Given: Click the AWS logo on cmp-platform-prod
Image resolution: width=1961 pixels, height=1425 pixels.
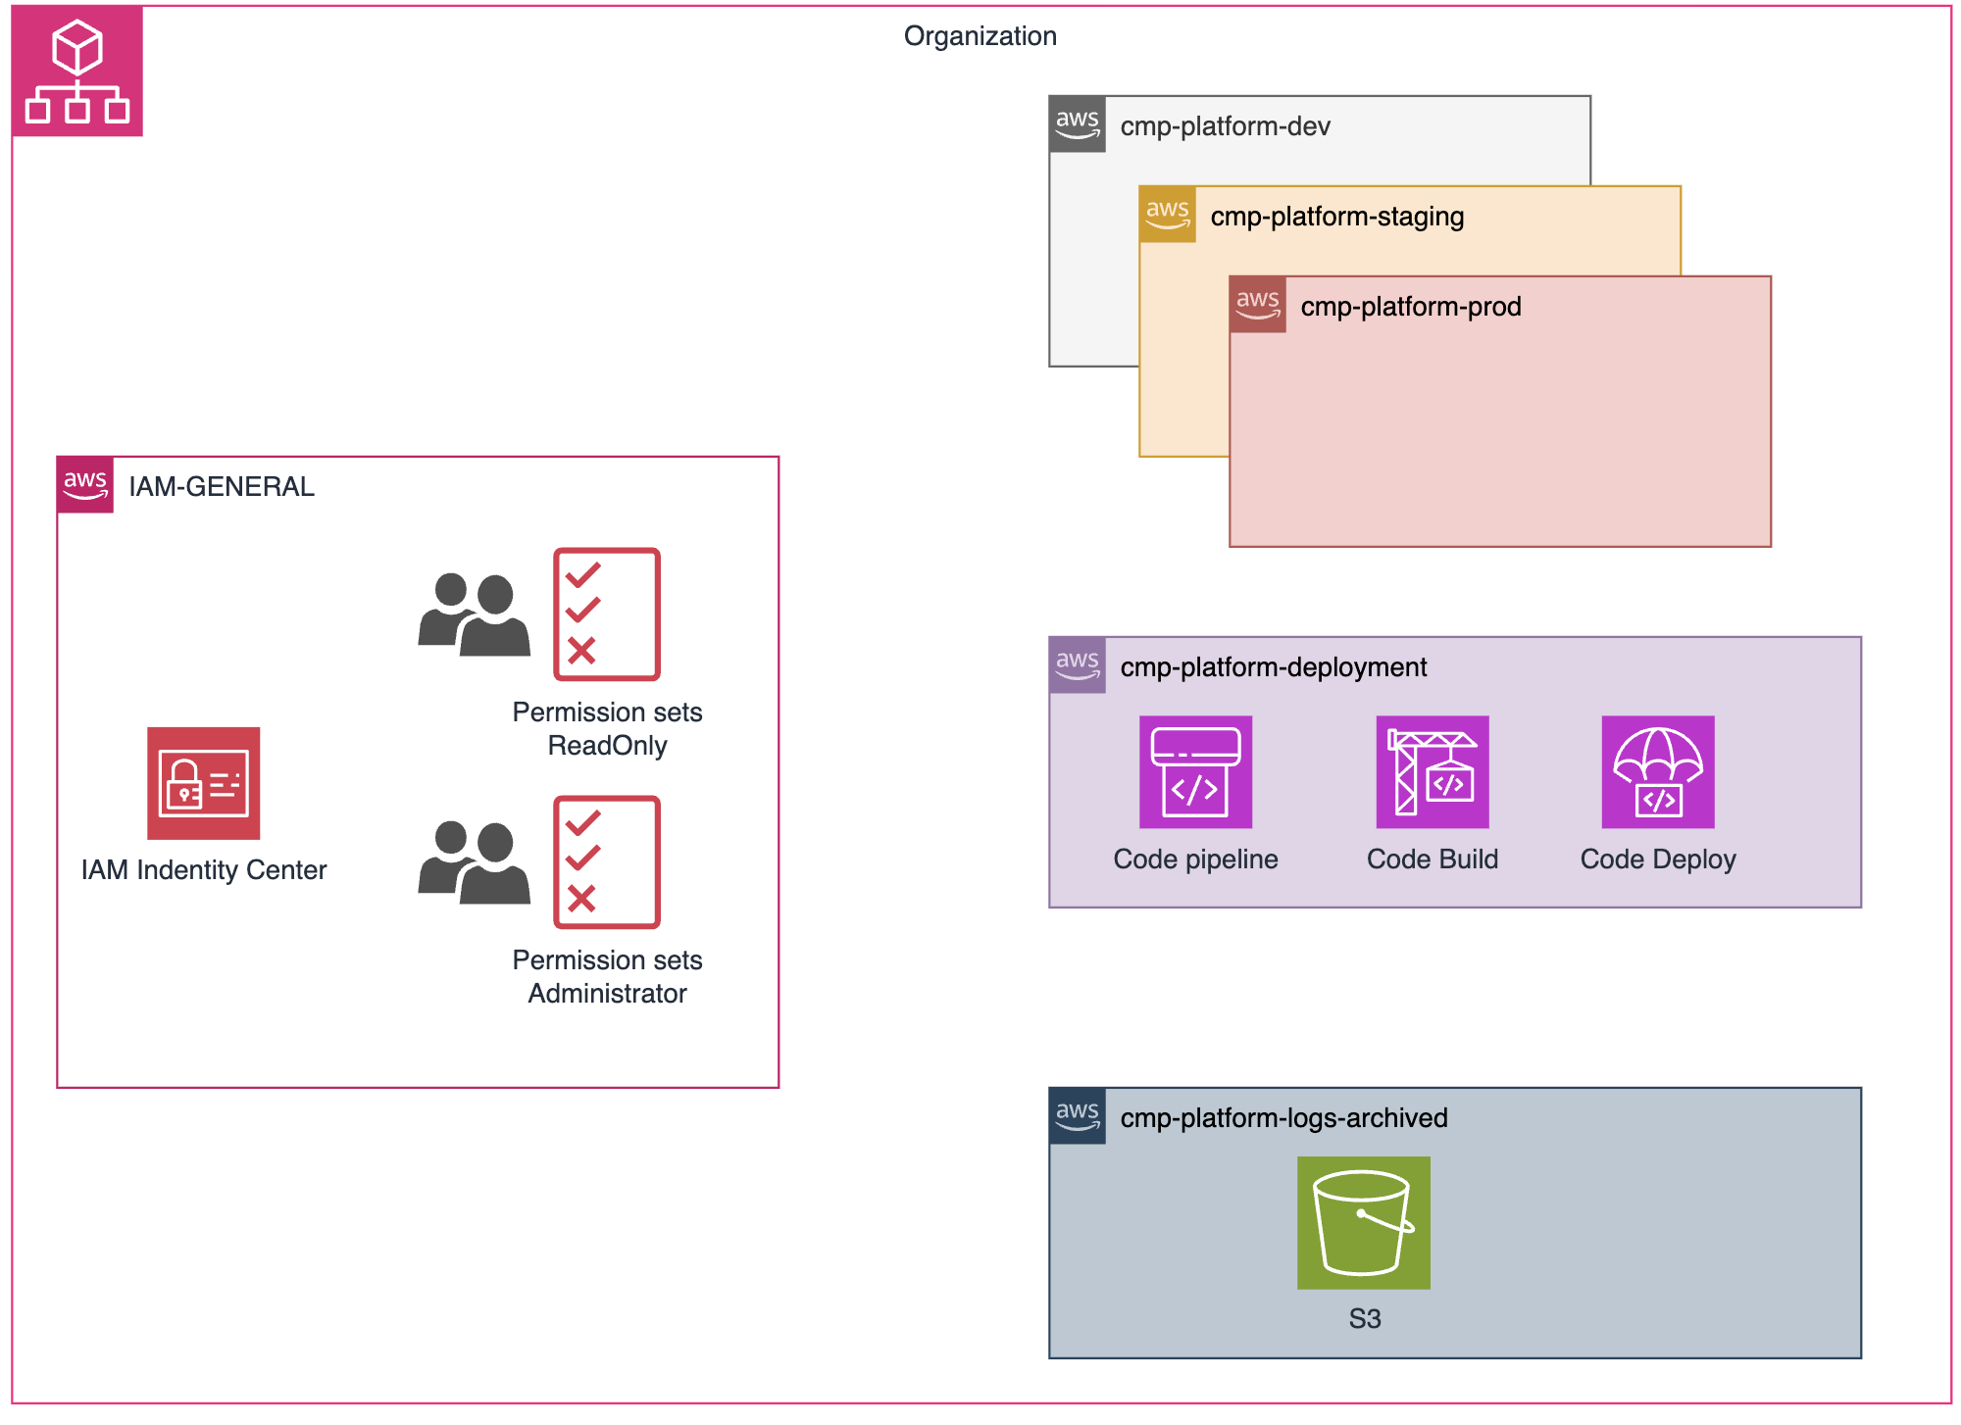Looking at the screenshot, I should (1257, 305).
